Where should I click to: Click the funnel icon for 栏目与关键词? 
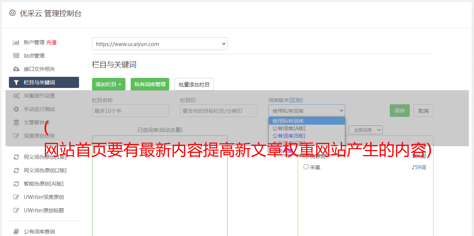(16, 82)
